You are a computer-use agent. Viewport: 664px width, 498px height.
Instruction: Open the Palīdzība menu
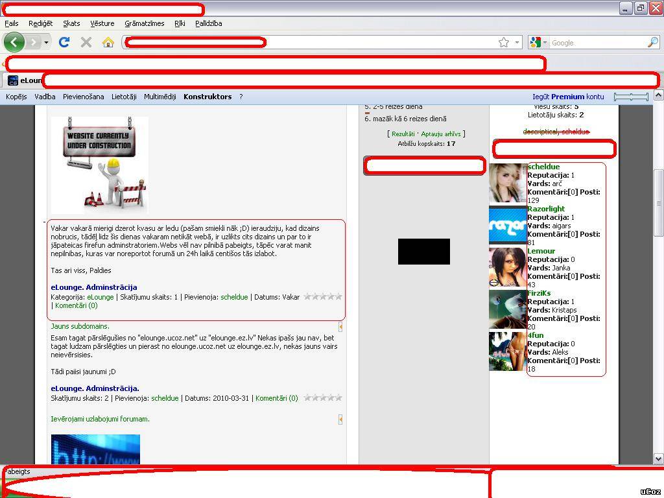click(209, 23)
